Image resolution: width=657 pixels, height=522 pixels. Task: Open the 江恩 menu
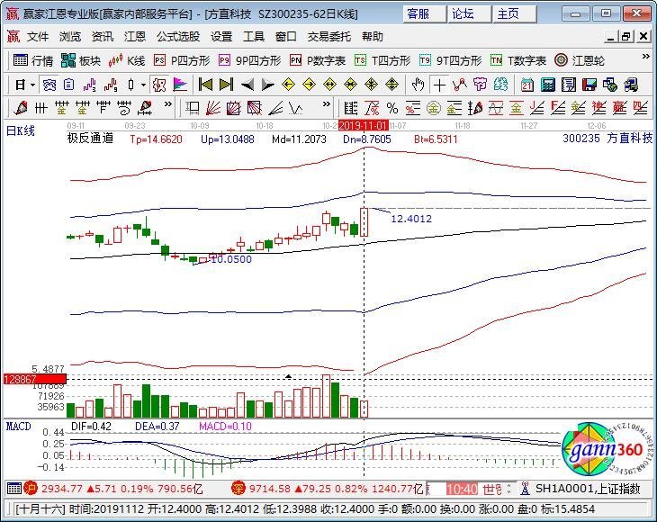(x=134, y=37)
